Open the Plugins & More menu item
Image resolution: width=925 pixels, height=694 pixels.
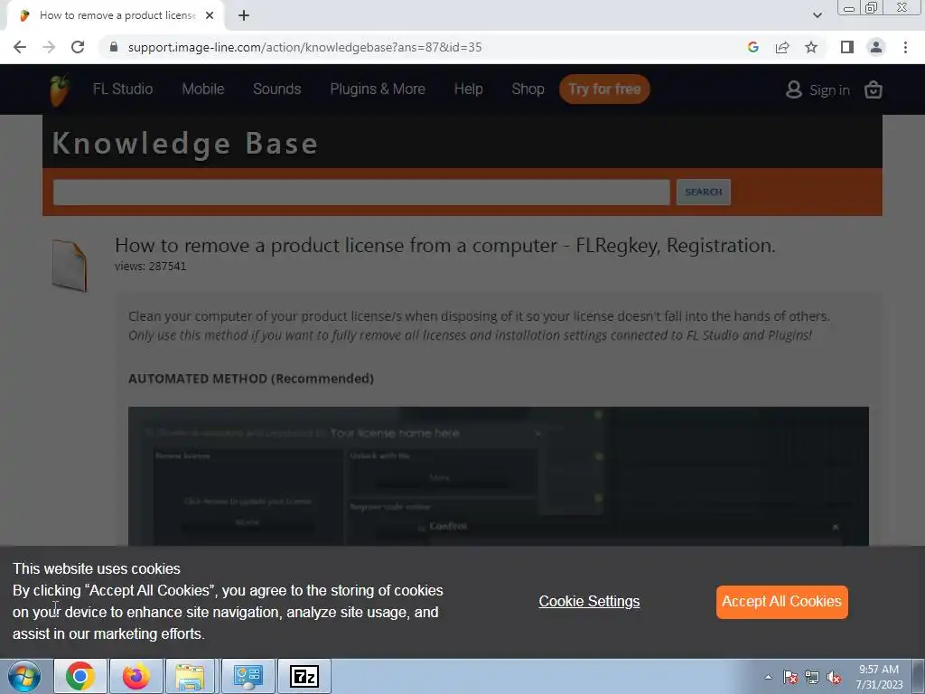(378, 89)
